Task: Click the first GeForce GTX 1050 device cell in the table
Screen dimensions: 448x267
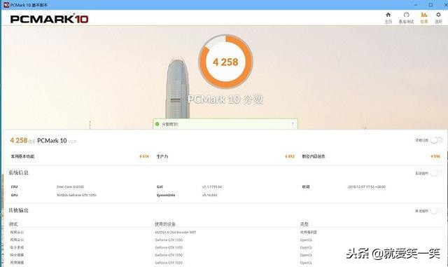Action: [169, 240]
